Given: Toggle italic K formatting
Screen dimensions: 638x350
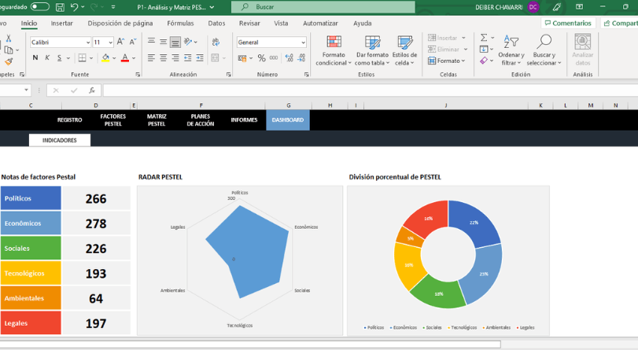Looking at the screenshot, I should point(47,57).
